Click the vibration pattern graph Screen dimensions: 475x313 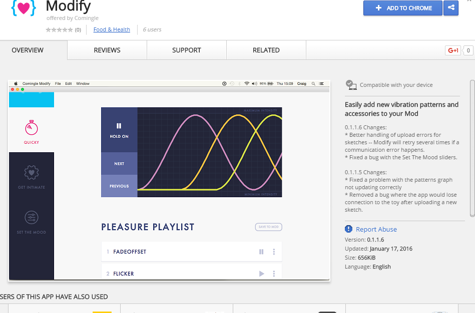[x=210, y=152]
